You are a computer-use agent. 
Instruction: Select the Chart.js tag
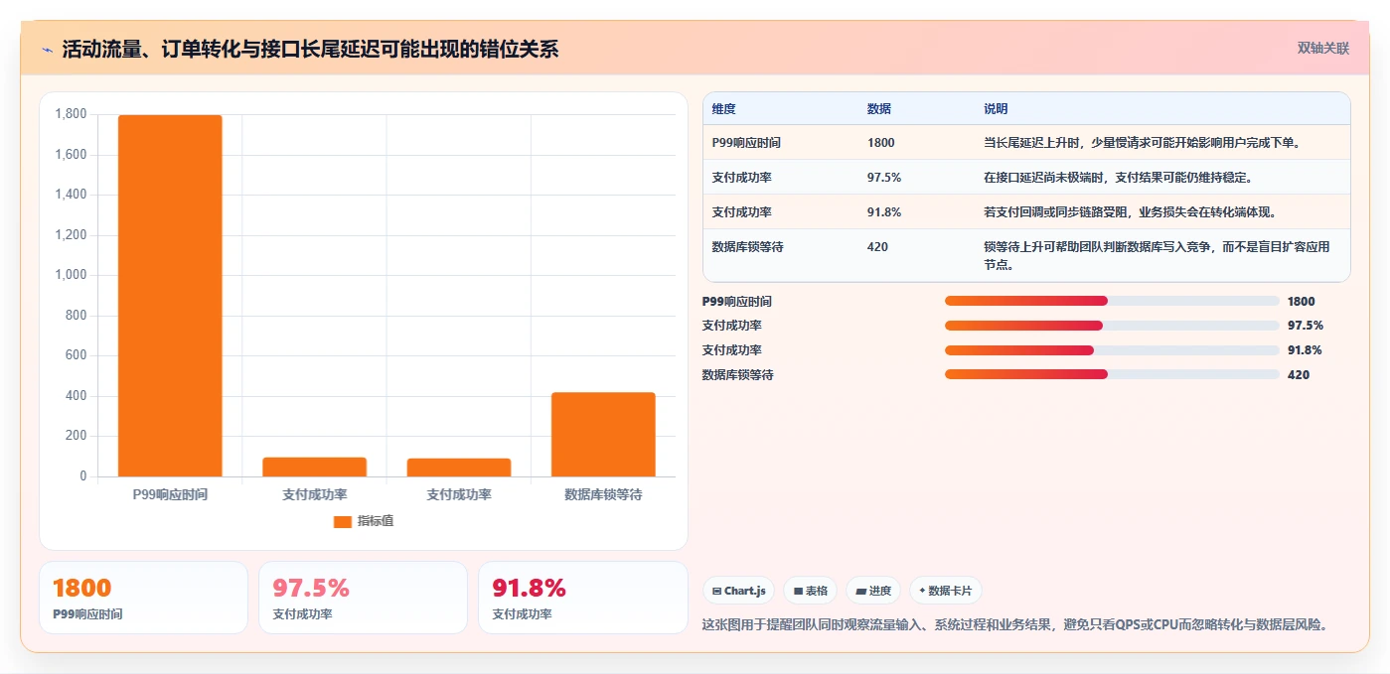739,591
